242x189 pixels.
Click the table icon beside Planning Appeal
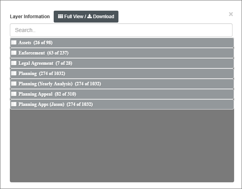pyautogui.click(x=14, y=94)
